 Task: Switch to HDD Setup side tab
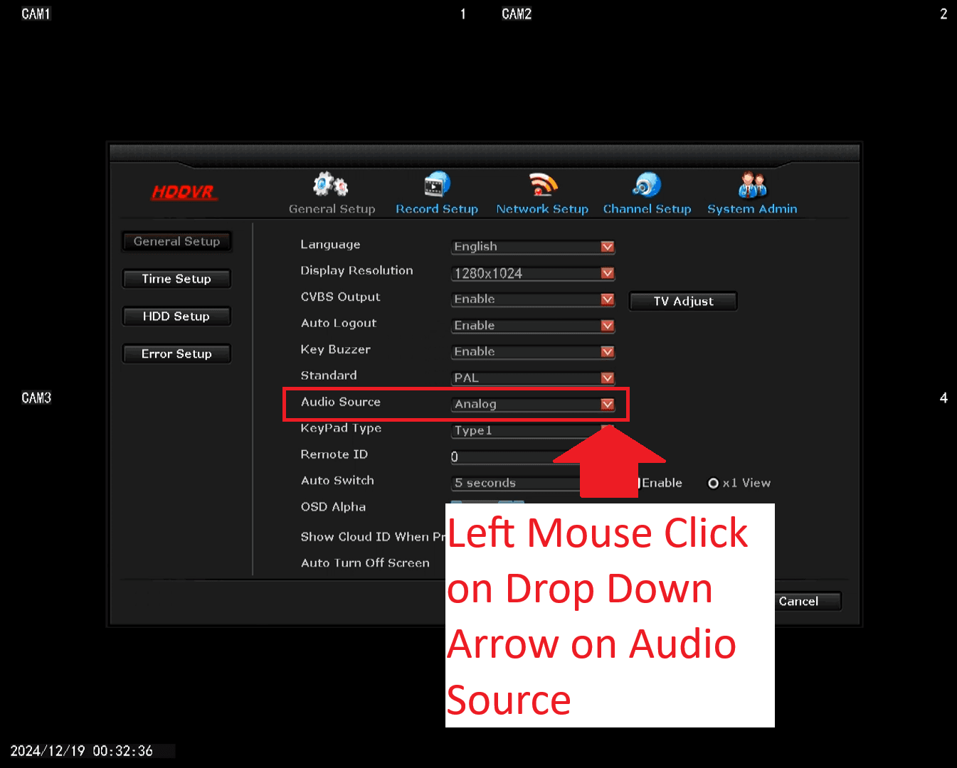click(176, 316)
